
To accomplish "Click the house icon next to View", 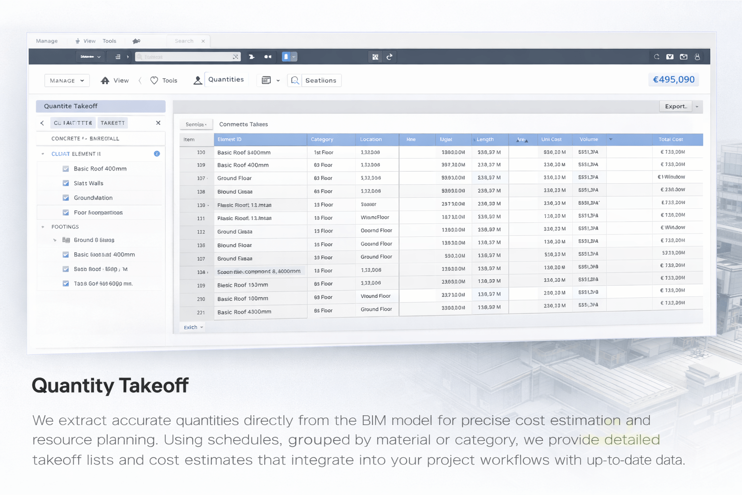I will tap(105, 81).
